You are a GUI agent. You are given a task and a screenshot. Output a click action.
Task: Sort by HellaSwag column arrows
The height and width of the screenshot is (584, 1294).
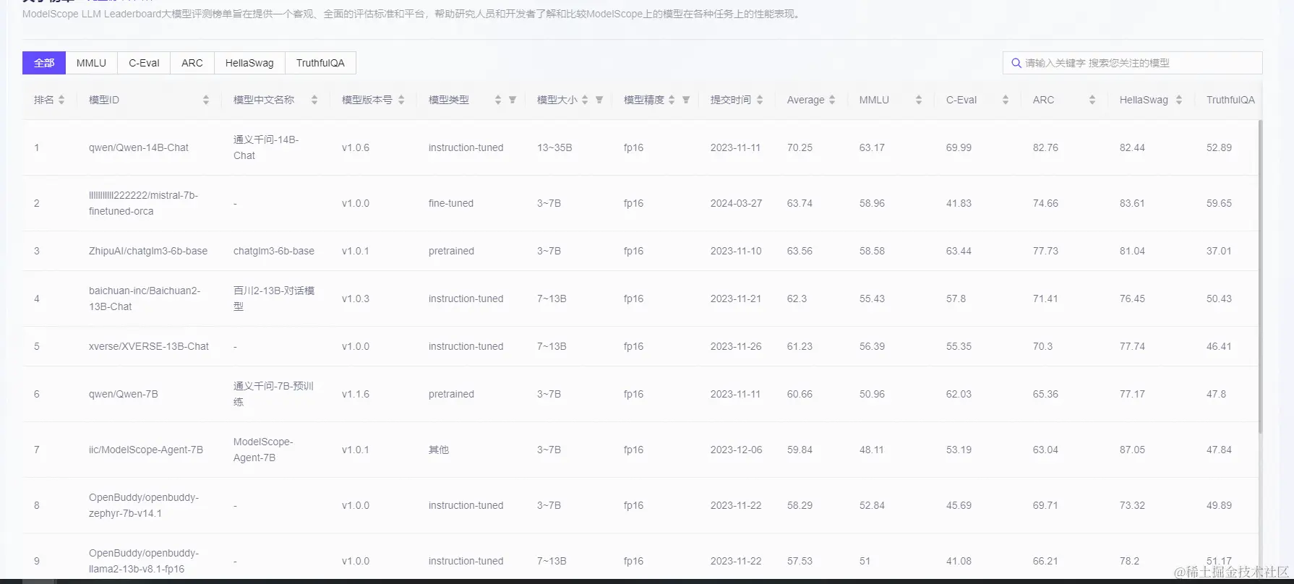(x=1179, y=100)
